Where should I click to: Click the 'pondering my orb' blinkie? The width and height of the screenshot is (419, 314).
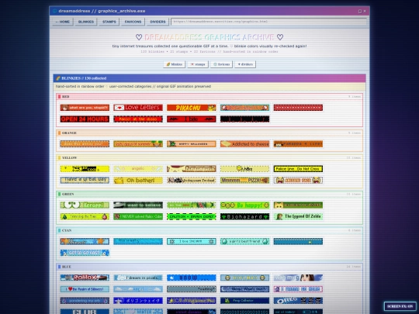coord(85,301)
